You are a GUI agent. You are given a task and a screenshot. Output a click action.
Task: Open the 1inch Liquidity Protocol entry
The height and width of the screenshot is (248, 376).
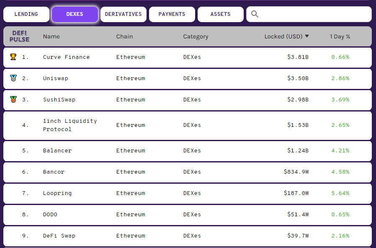[70, 125]
